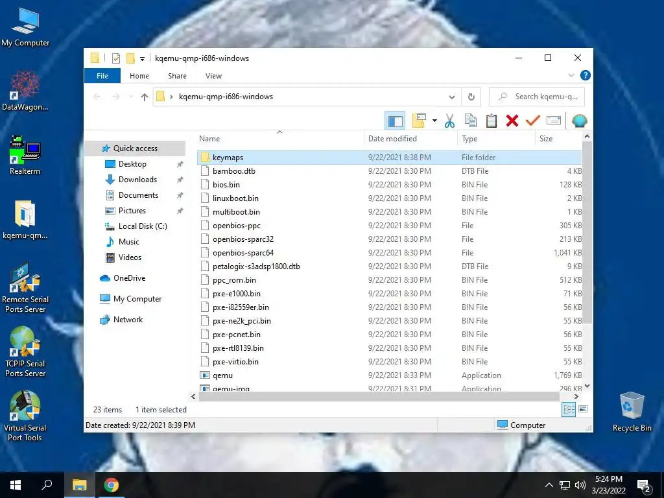
Task: Sort by the Date modified column header
Action: (410, 139)
